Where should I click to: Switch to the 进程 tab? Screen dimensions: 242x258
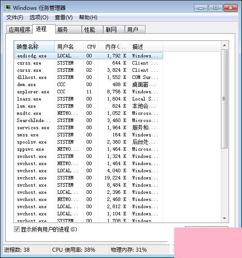pos(44,29)
